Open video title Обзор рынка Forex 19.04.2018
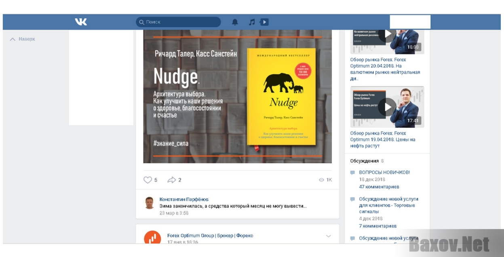 pos(383,139)
